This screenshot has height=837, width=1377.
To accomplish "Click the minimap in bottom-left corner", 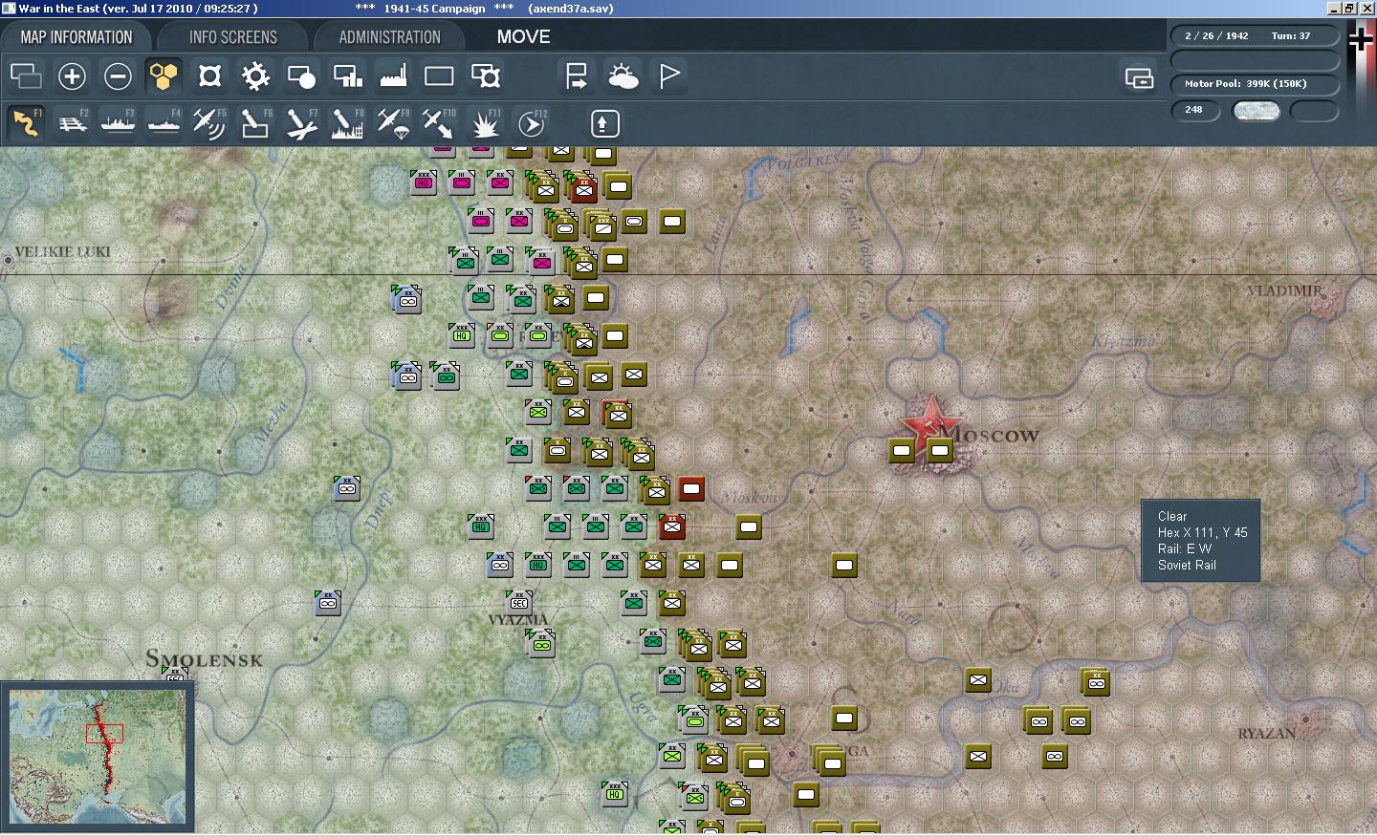I will click(x=98, y=756).
